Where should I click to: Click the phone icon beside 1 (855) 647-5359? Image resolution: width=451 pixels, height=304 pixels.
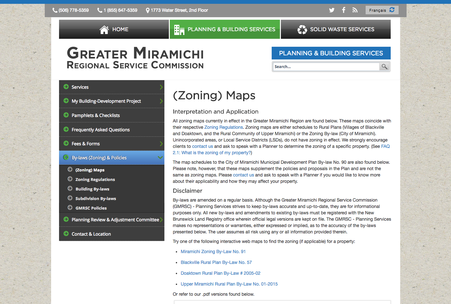tap(100, 10)
